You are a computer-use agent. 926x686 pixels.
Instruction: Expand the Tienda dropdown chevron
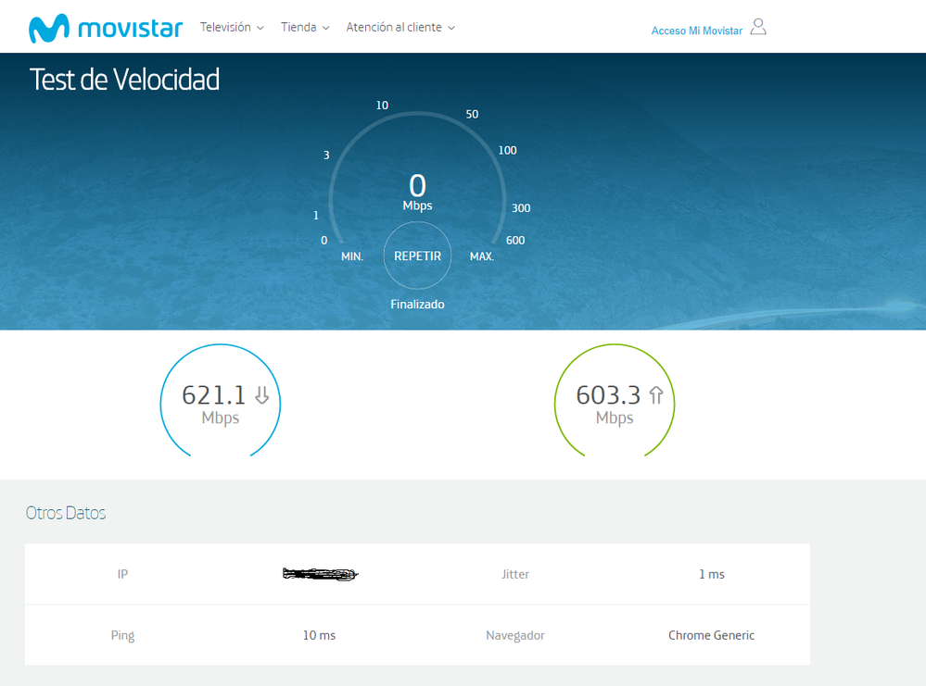326,29
